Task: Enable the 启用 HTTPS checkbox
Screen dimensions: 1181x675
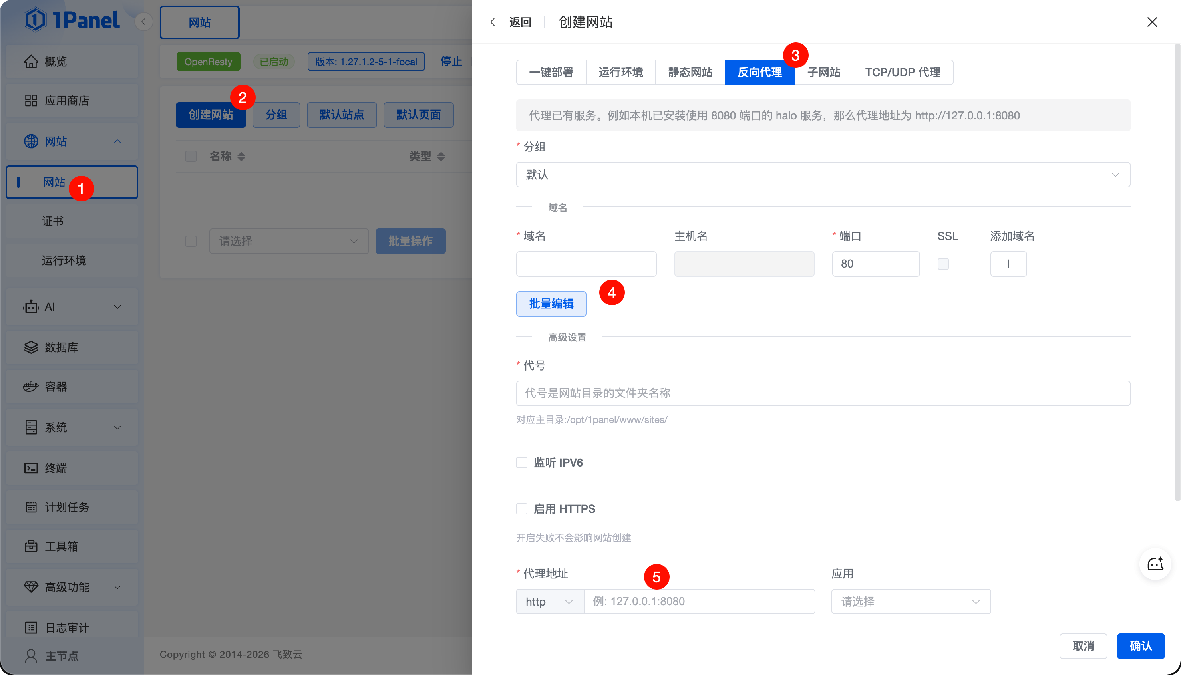Action: coord(522,508)
